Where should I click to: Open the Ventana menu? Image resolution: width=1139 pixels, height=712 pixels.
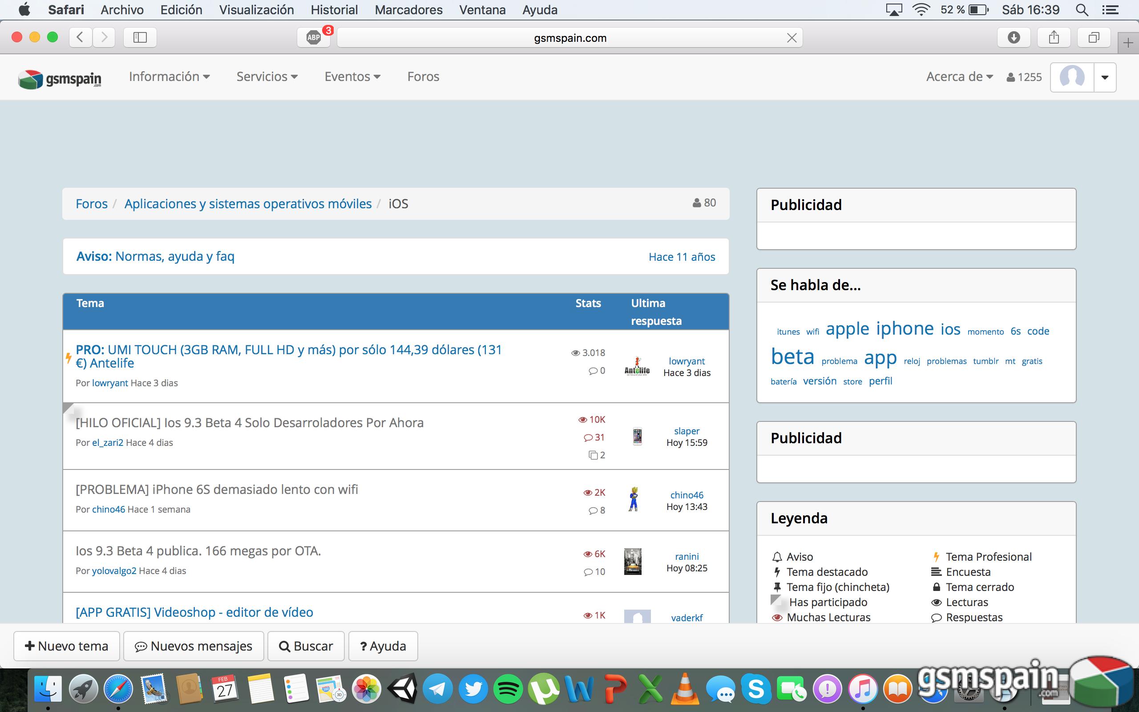pos(482,10)
